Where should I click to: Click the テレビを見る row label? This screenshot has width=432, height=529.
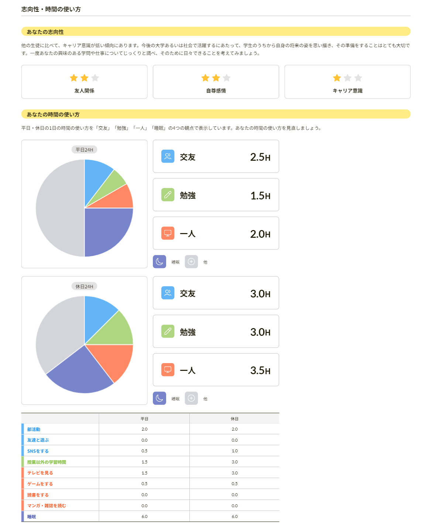40,473
